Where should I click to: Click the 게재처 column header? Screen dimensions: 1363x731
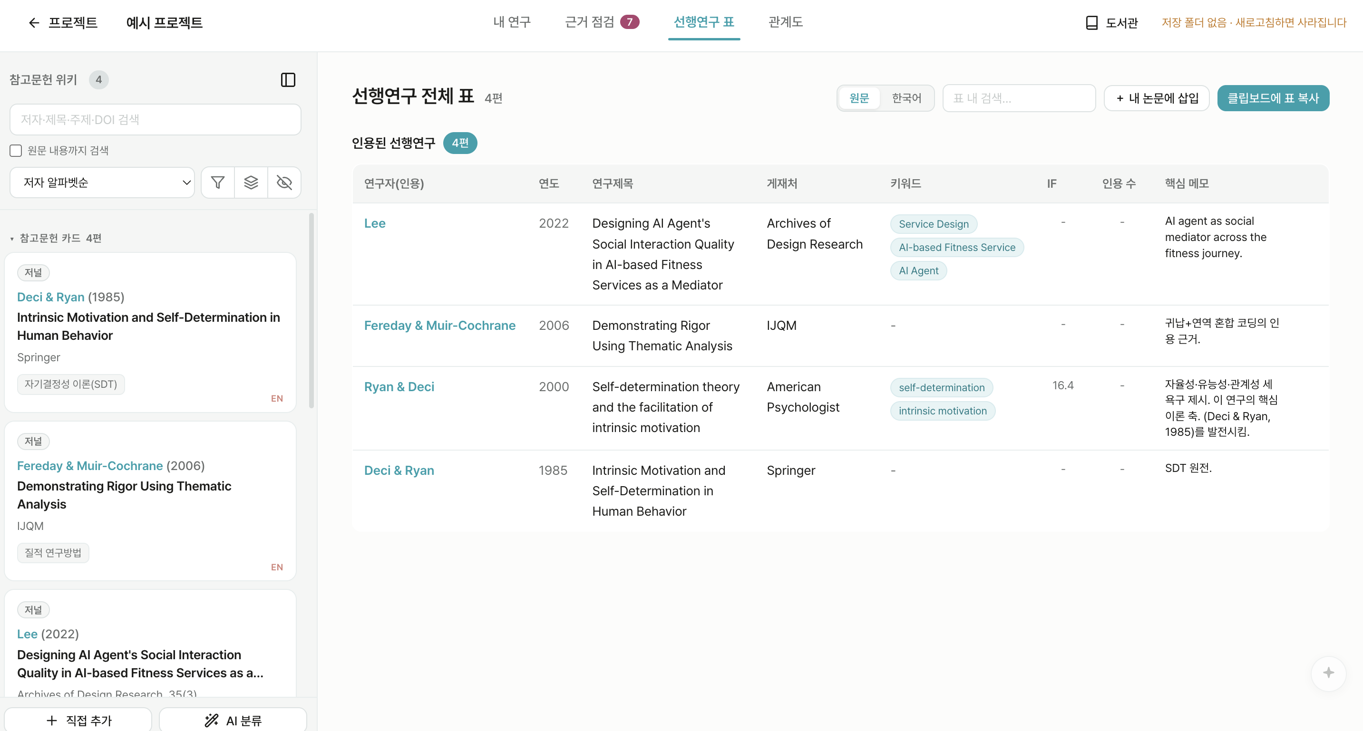[x=781, y=183]
